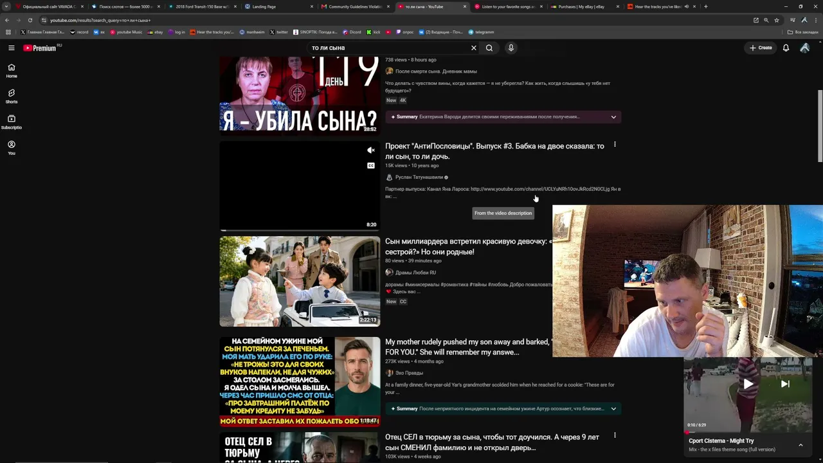Open the telegramm bookmark
The image size is (823, 463).
coord(481,32)
